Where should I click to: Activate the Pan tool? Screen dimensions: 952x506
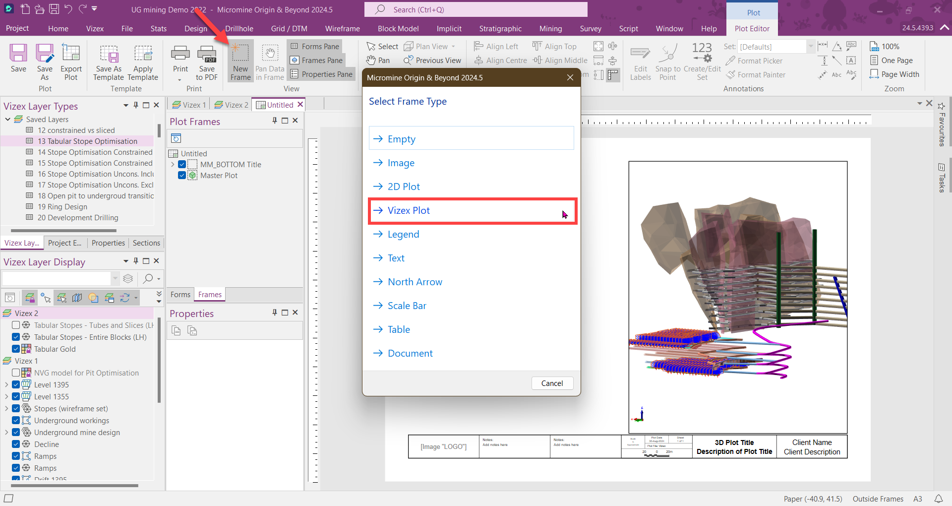[378, 60]
